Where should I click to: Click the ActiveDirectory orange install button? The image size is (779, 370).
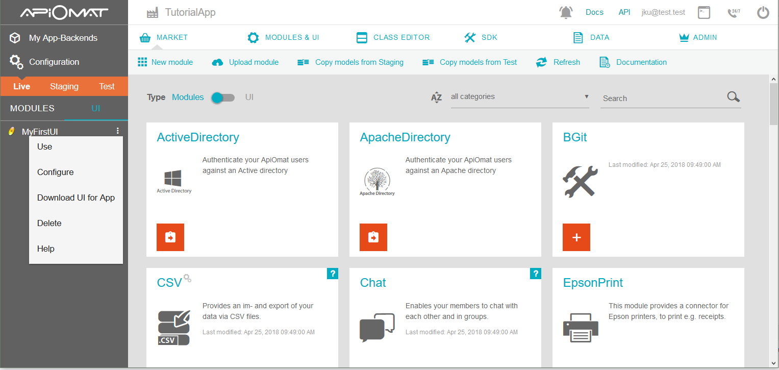(x=170, y=237)
